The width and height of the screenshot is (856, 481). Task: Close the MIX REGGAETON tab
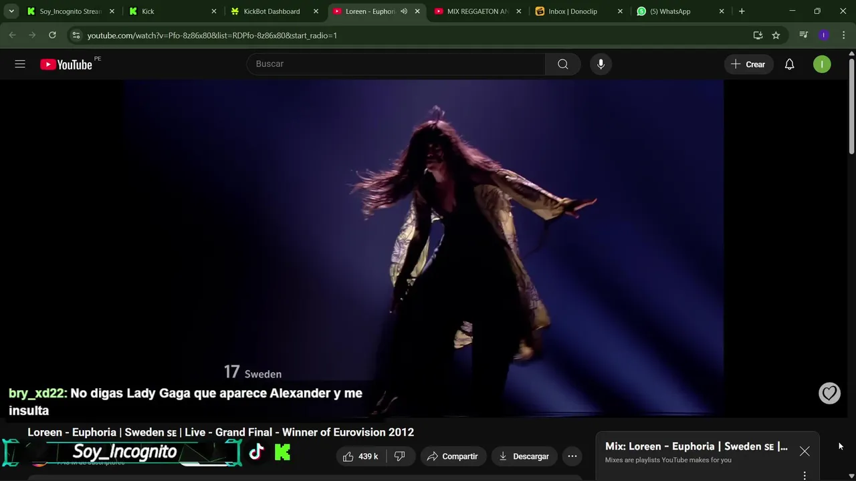[x=518, y=11]
